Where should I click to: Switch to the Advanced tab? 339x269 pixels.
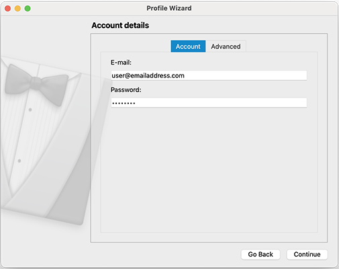(226, 46)
